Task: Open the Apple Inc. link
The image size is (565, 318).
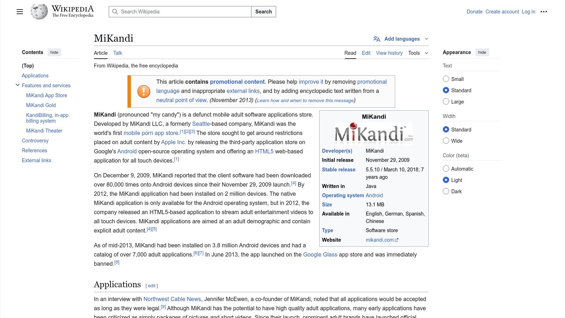Action: pyautogui.click(x=173, y=142)
